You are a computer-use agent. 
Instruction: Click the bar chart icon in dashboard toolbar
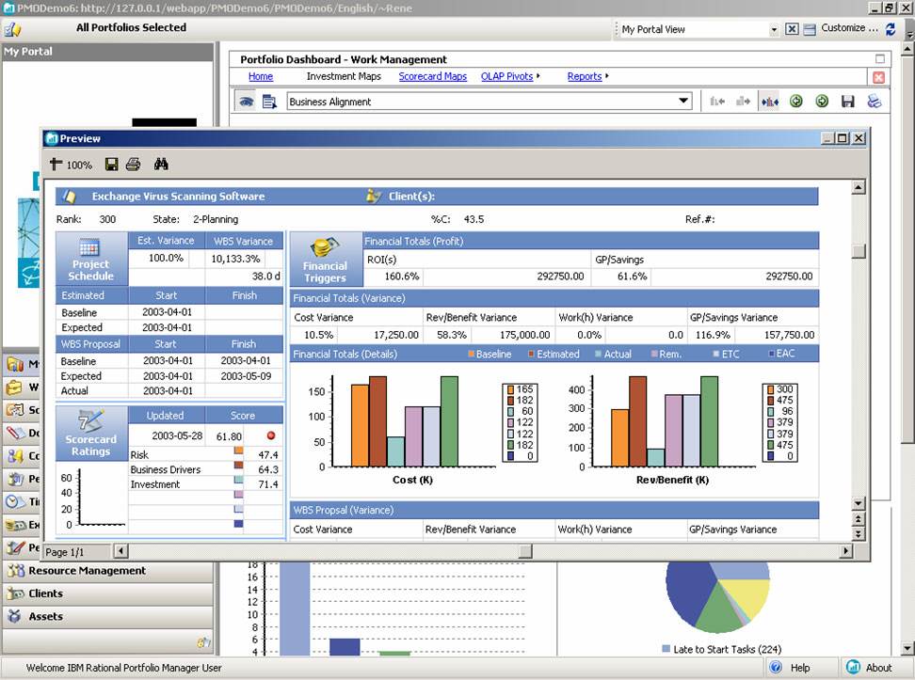point(770,102)
